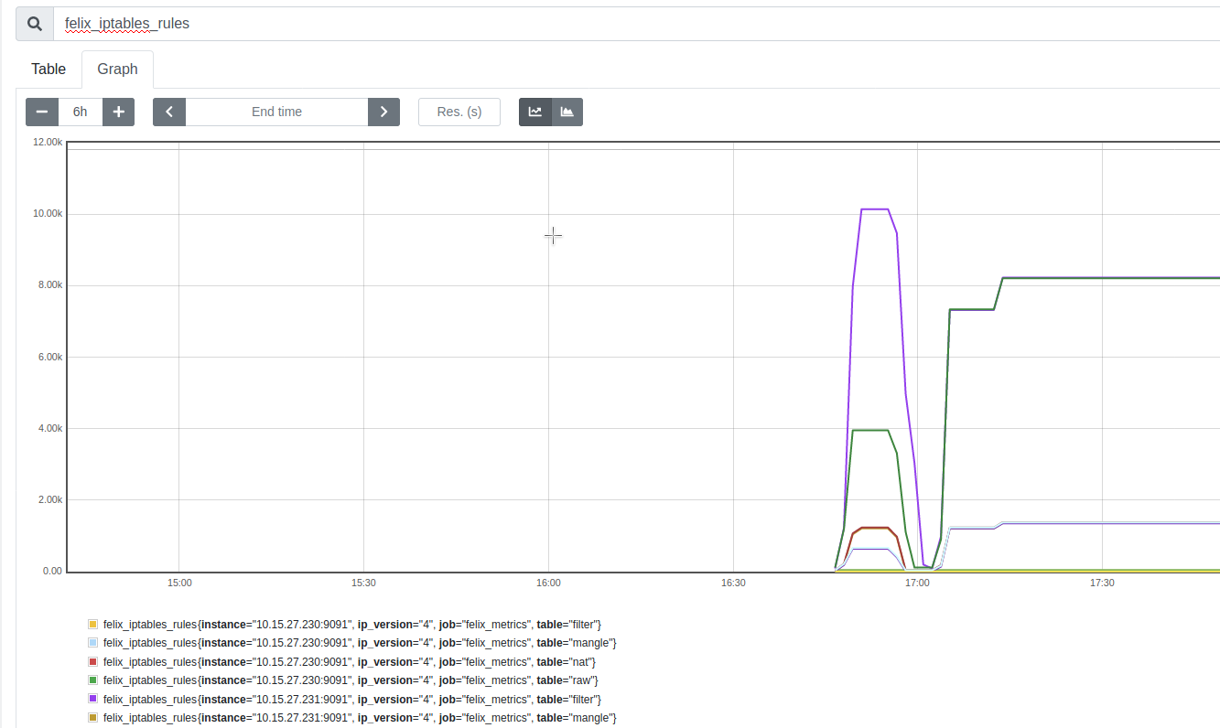Click the minus icon to shrink time range
This screenshot has width=1220, height=728.
click(x=41, y=112)
